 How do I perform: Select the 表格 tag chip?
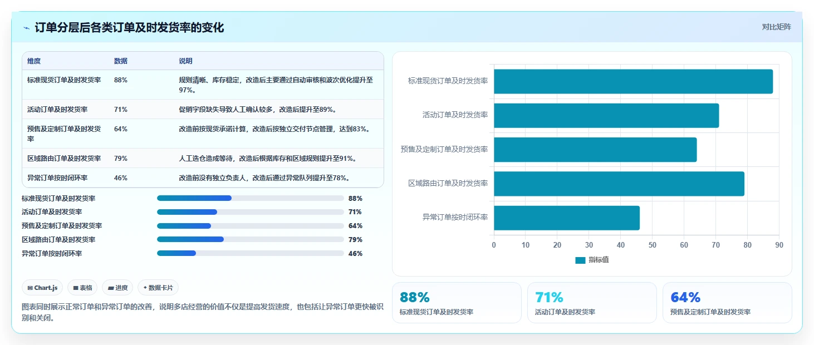[82, 288]
